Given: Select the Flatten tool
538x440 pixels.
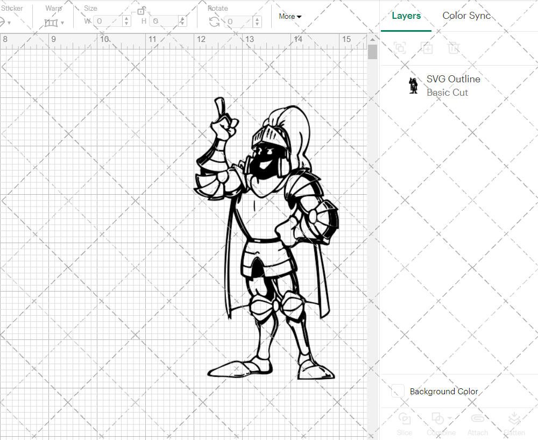Looking at the screenshot, I should pos(514,422).
